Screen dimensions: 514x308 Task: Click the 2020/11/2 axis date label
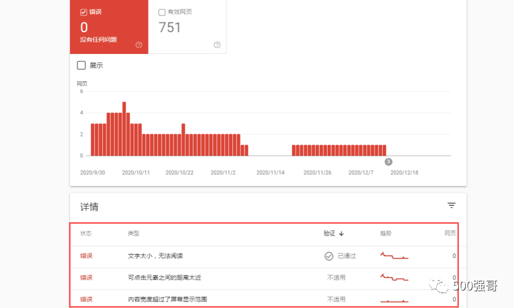(x=223, y=172)
